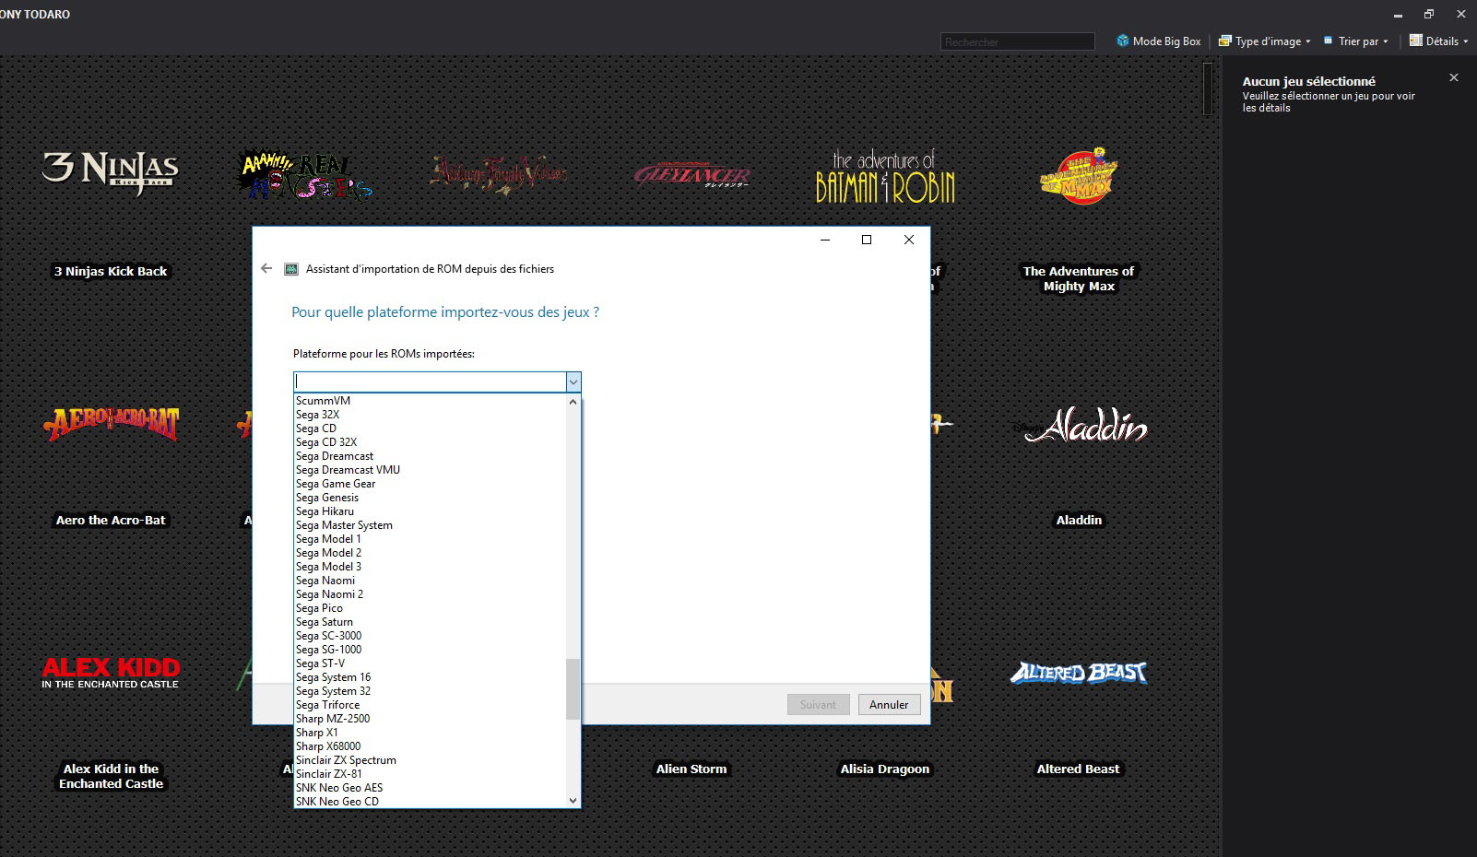Screen dimensions: 1477x857
Task: Select the 3 Ninjas Kick Back logo
Action: point(111,172)
